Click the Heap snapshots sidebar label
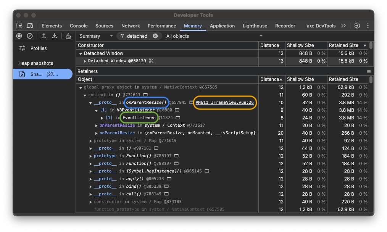387x232 pixels. (36, 63)
